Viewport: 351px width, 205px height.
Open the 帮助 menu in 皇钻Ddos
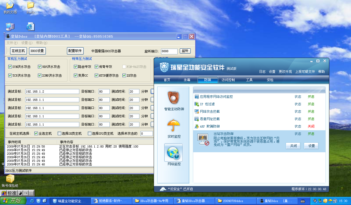click(41, 43)
